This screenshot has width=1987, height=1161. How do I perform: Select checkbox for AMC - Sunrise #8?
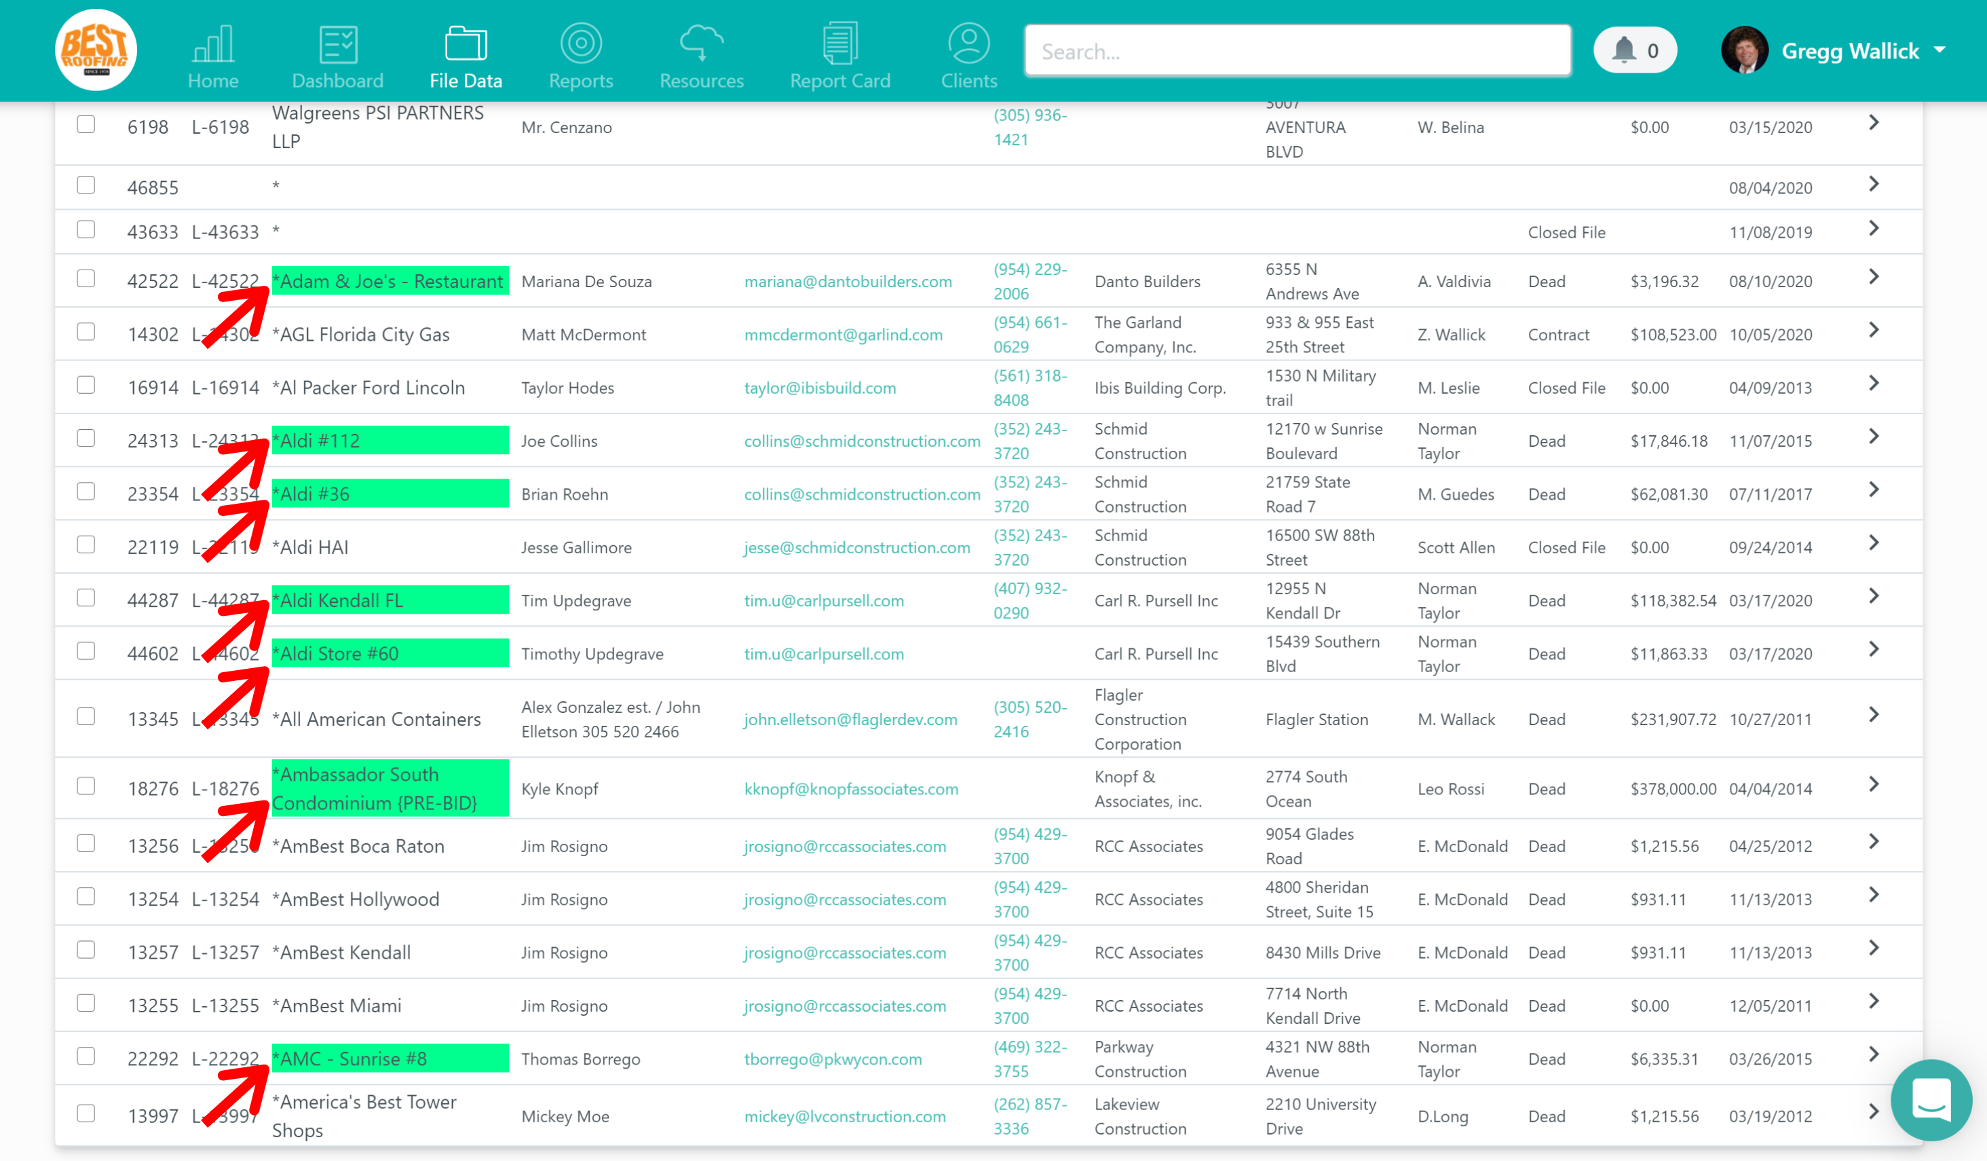(86, 1057)
